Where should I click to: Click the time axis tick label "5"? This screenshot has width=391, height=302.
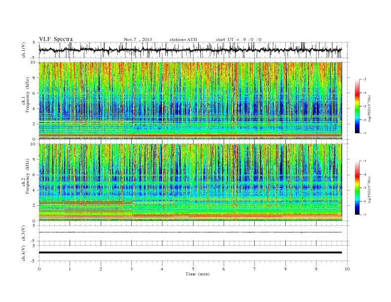click(193, 269)
